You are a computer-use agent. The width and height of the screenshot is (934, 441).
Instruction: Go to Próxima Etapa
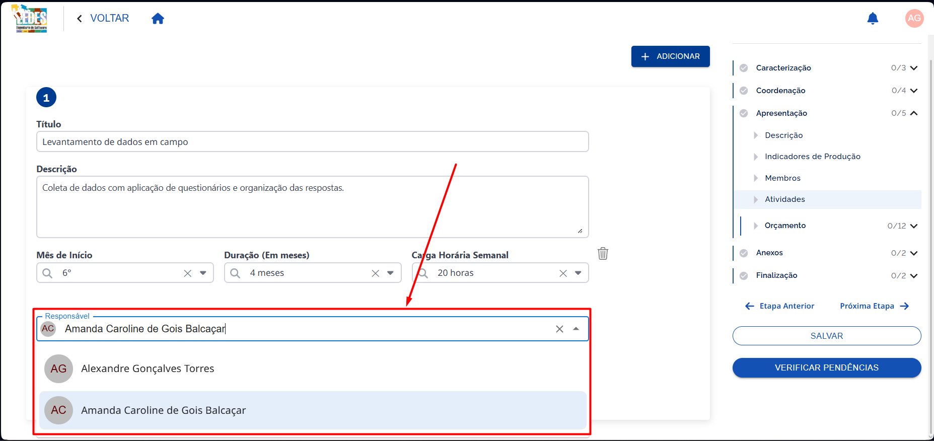pos(875,306)
